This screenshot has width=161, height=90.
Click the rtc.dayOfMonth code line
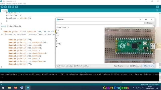click(x=28, y=53)
